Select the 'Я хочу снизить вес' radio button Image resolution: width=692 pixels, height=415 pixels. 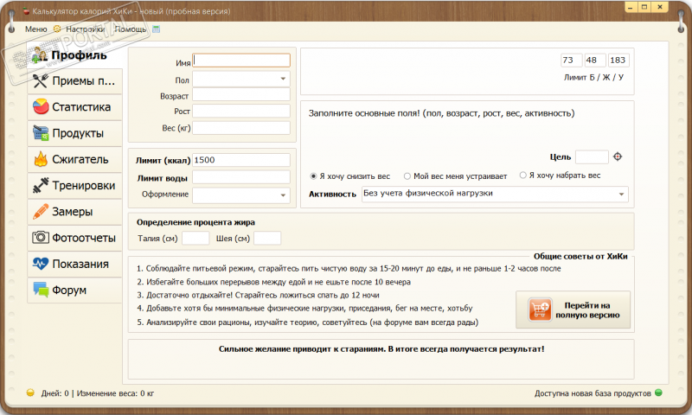313,176
